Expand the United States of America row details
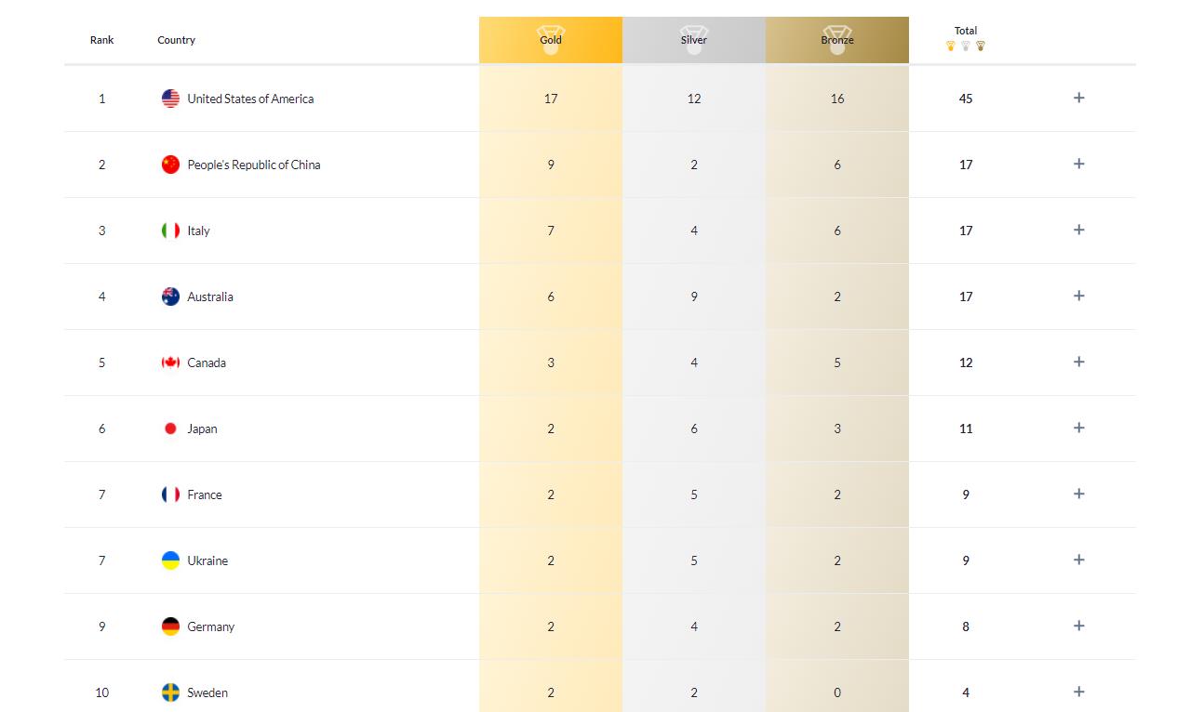Screen dimensions: 1190x712 1078,98
